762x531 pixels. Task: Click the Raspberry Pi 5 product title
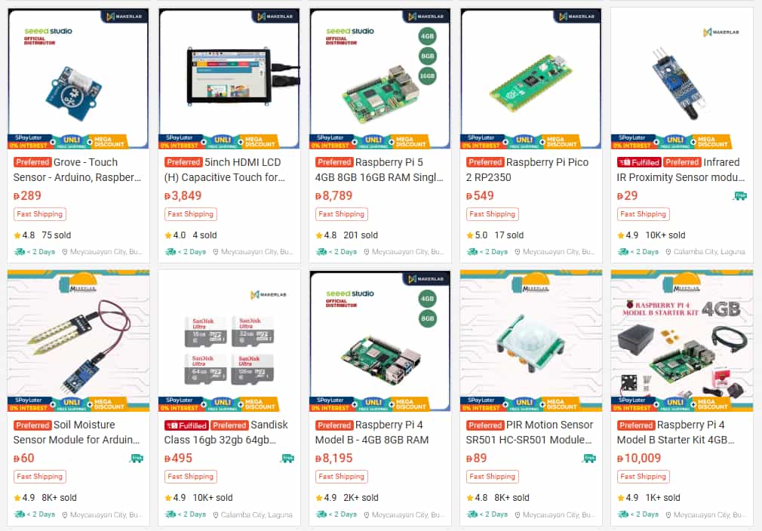click(379, 170)
